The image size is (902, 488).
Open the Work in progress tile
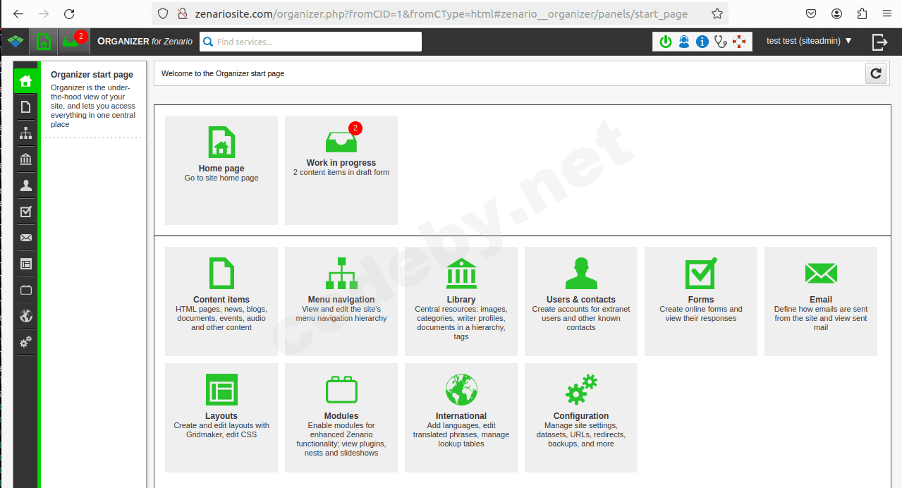[341, 170]
